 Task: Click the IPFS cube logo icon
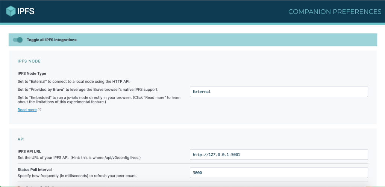point(11,11)
